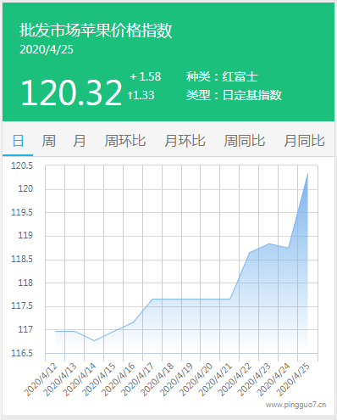Click the y-axis label 120.5

(22, 165)
